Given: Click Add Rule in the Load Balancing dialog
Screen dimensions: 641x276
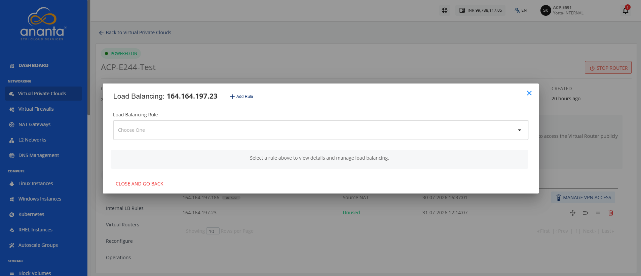Looking at the screenshot, I should coord(241,97).
